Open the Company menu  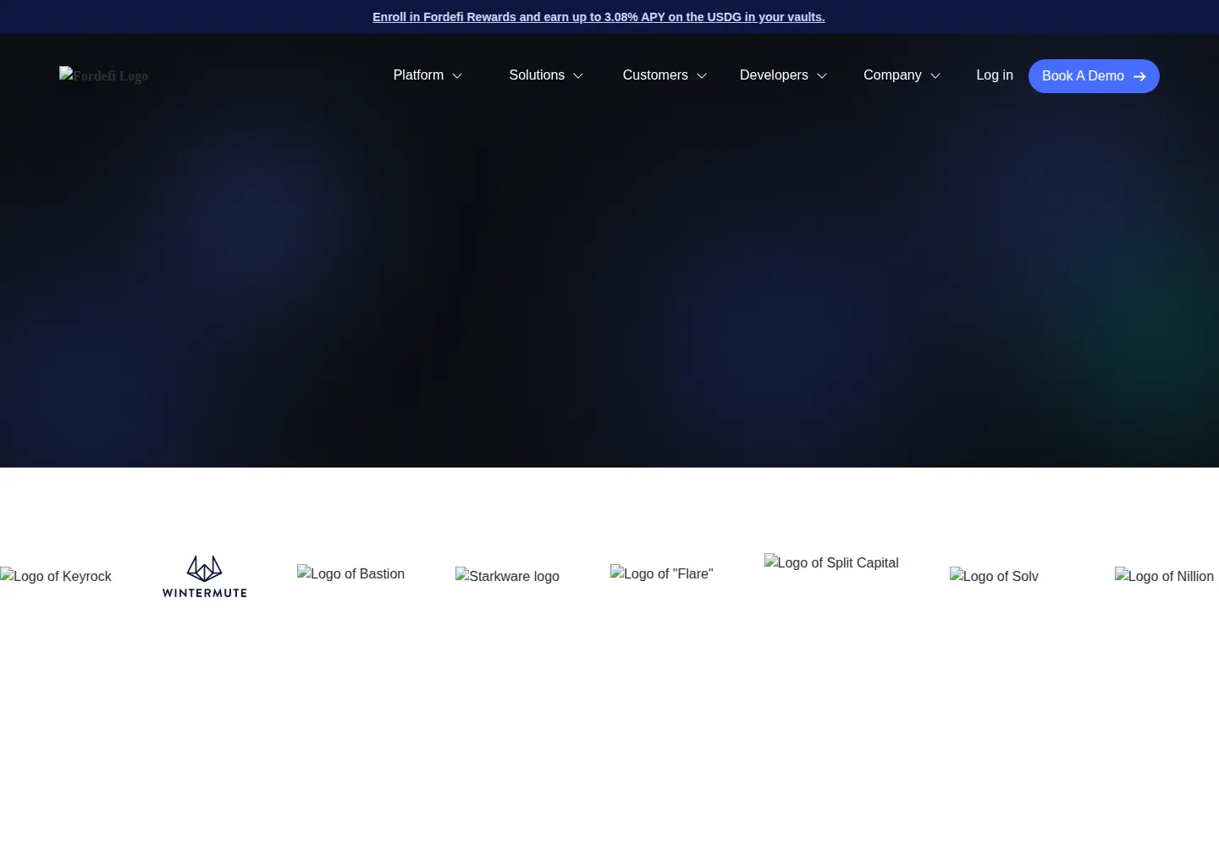tap(902, 75)
